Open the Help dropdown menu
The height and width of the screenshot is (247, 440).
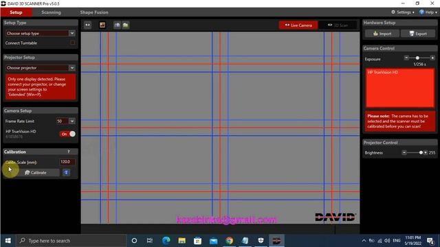(x=428, y=12)
